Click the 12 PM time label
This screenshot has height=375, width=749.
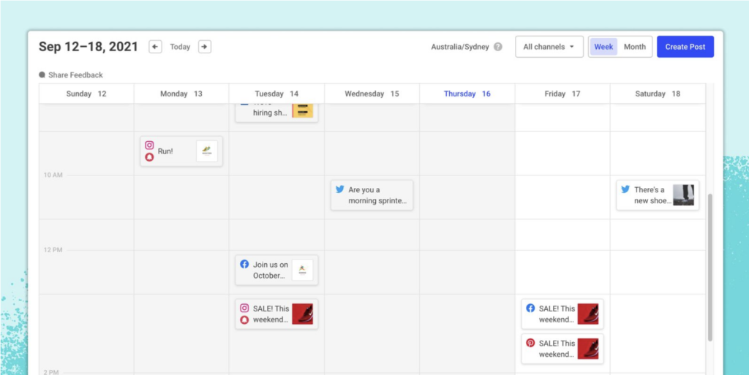pyautogui.click(x=53, y=249)
